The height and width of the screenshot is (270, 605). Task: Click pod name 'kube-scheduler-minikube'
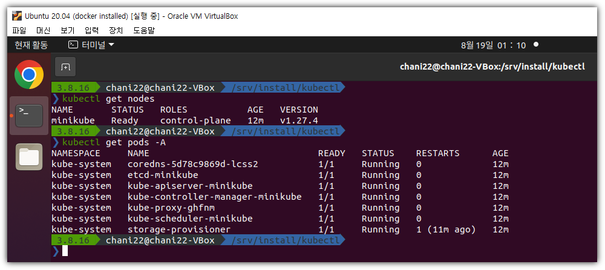[x=190, y=219]
